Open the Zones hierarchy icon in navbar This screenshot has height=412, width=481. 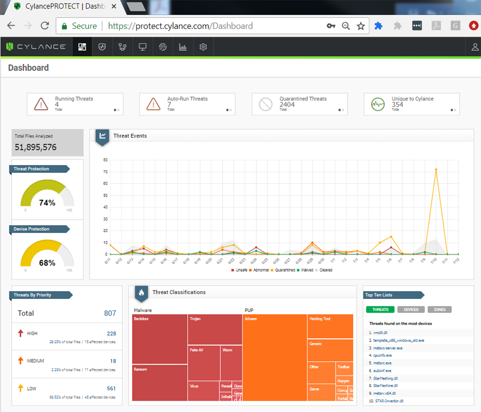(122, 47)
